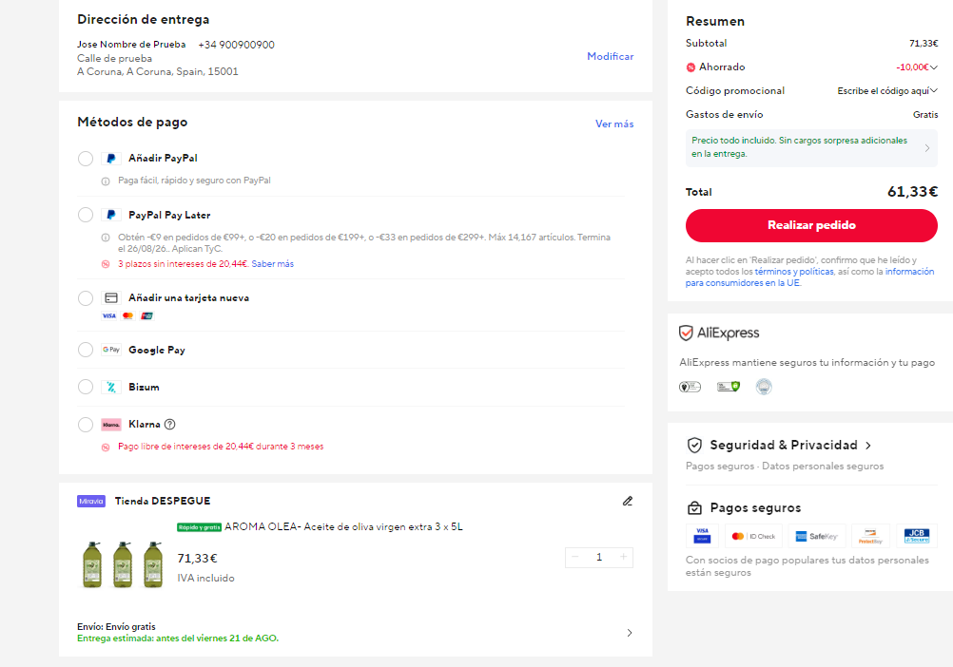Screen dimensions: 953x667
Task: Click the Seguridad & Privacidad shield icon
Action: (x=694, y=446)
